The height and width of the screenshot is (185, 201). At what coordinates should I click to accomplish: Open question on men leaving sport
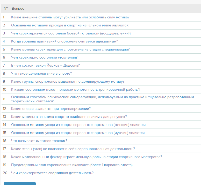coord(78,133)
